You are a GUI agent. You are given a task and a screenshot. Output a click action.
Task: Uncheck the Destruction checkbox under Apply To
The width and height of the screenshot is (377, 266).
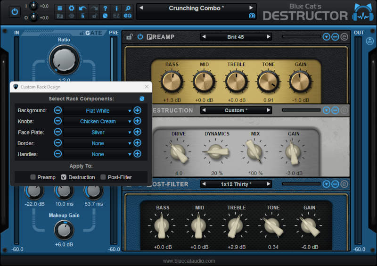64,177
